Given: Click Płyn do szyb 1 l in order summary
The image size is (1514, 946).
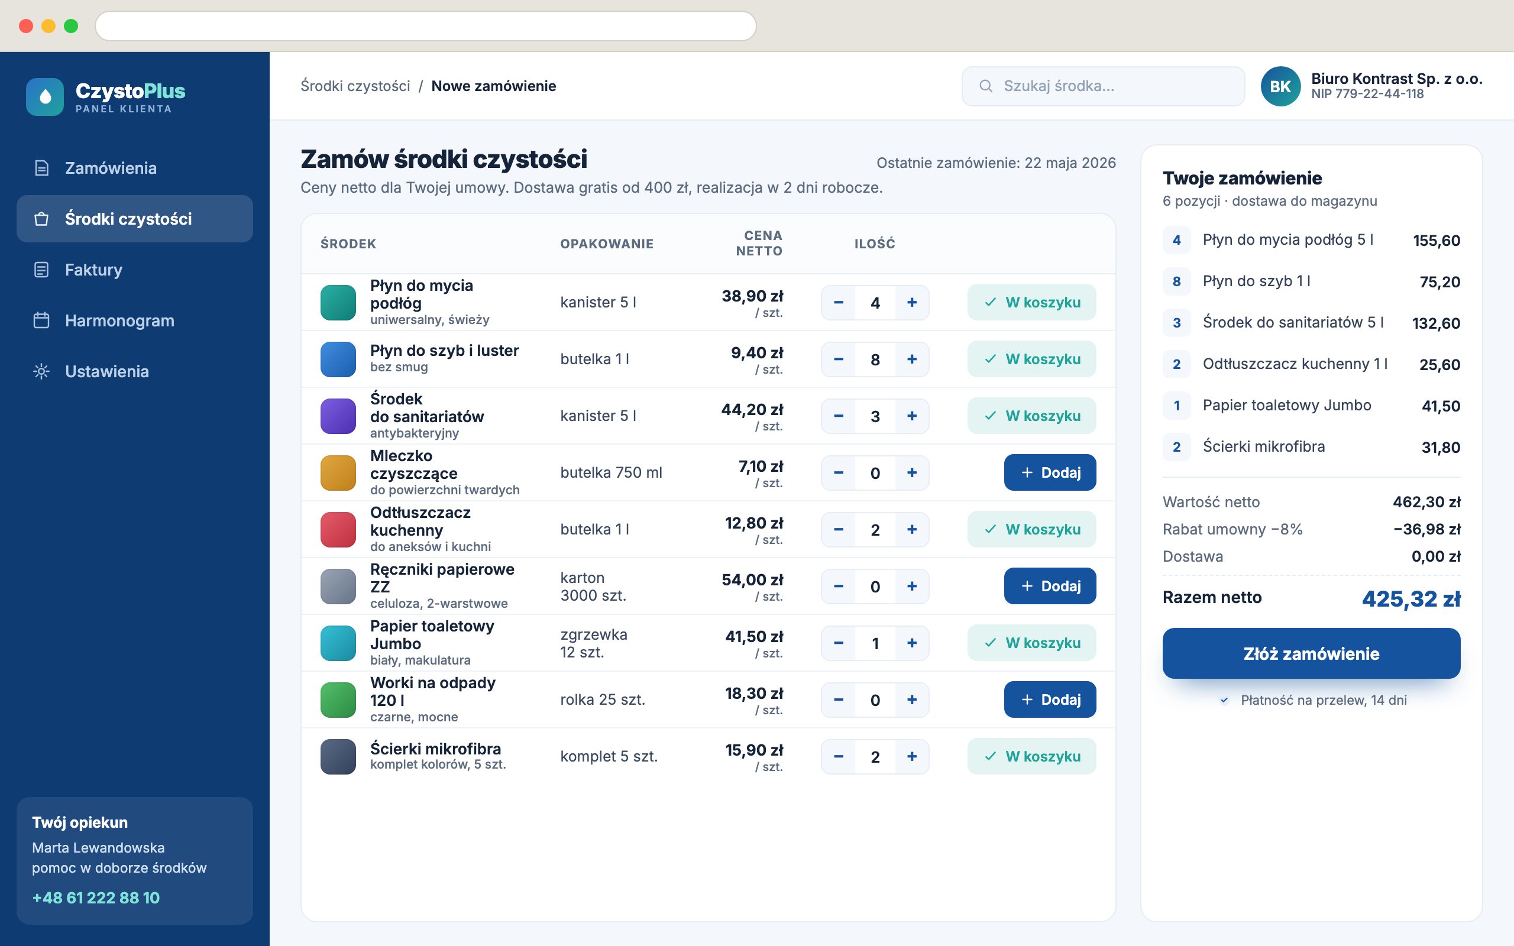Looking at the screenshot, I should (1256, 281).
